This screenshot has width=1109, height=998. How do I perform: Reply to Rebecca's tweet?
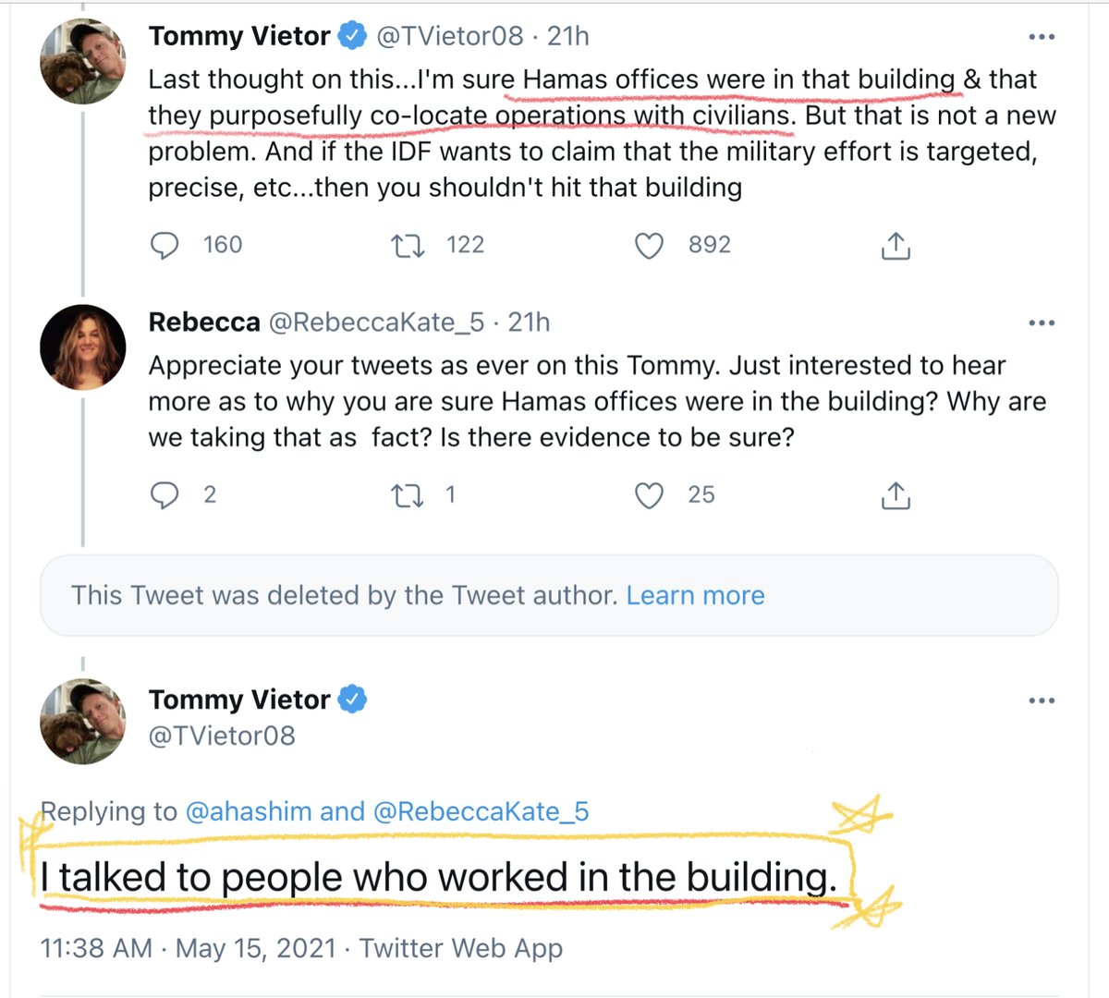[x=165, y=495]
